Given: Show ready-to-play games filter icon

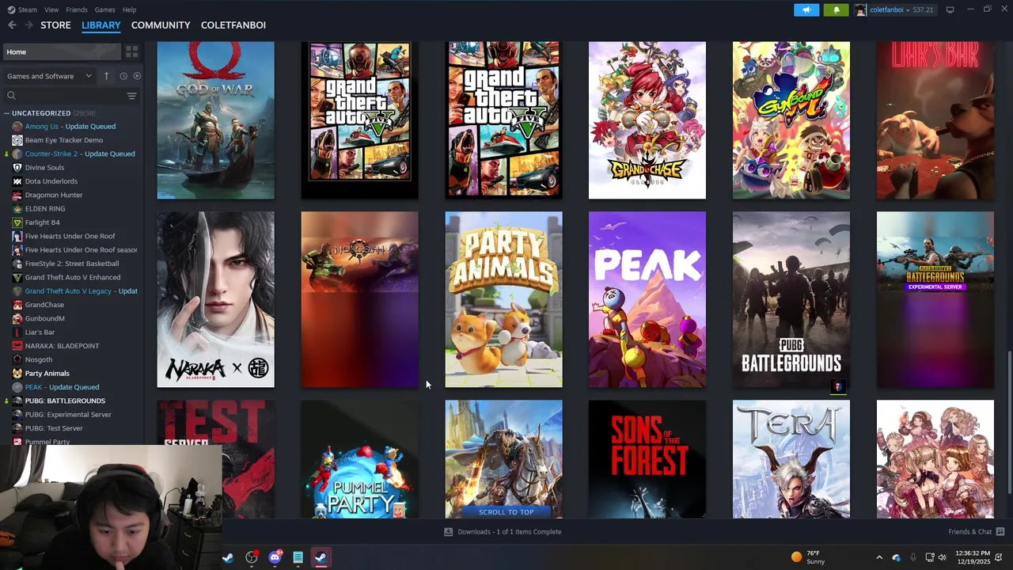Looking at the screenshot, I should (137, 76).
